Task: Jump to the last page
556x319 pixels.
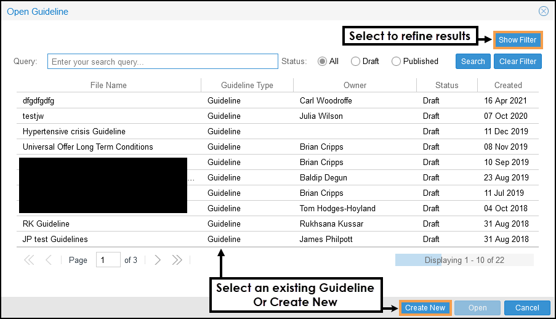Action: [177, 260]
